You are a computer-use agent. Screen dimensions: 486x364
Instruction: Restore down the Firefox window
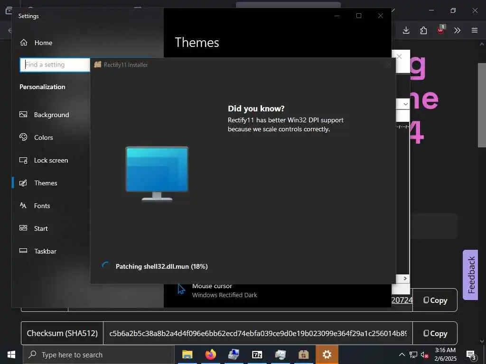point(453,10)
